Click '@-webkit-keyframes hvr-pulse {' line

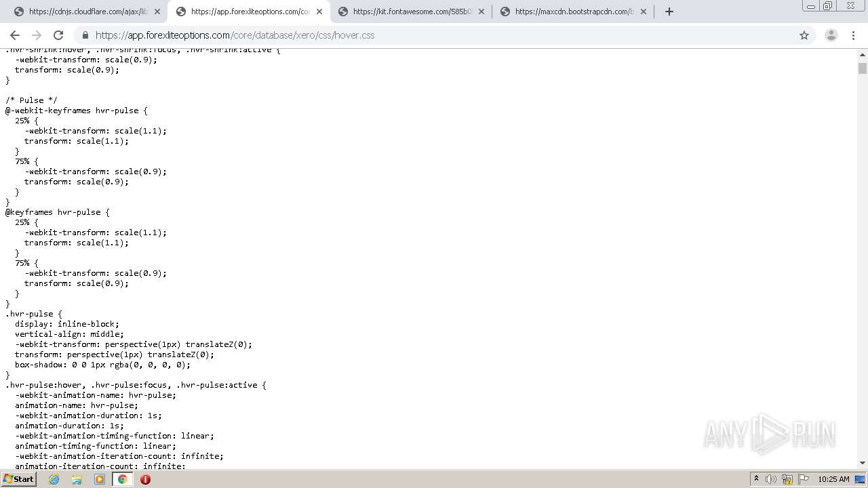click(x=77, y=110)
